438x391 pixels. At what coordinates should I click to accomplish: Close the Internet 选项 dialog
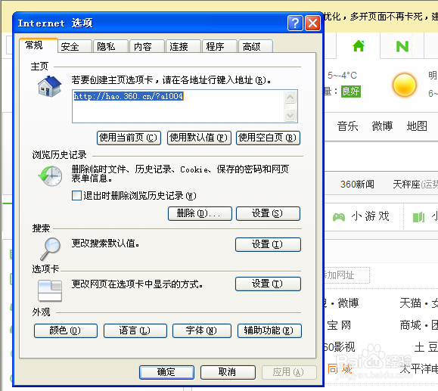point(313,23)
